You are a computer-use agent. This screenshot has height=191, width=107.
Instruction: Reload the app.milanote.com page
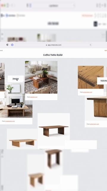coord(90,45)
